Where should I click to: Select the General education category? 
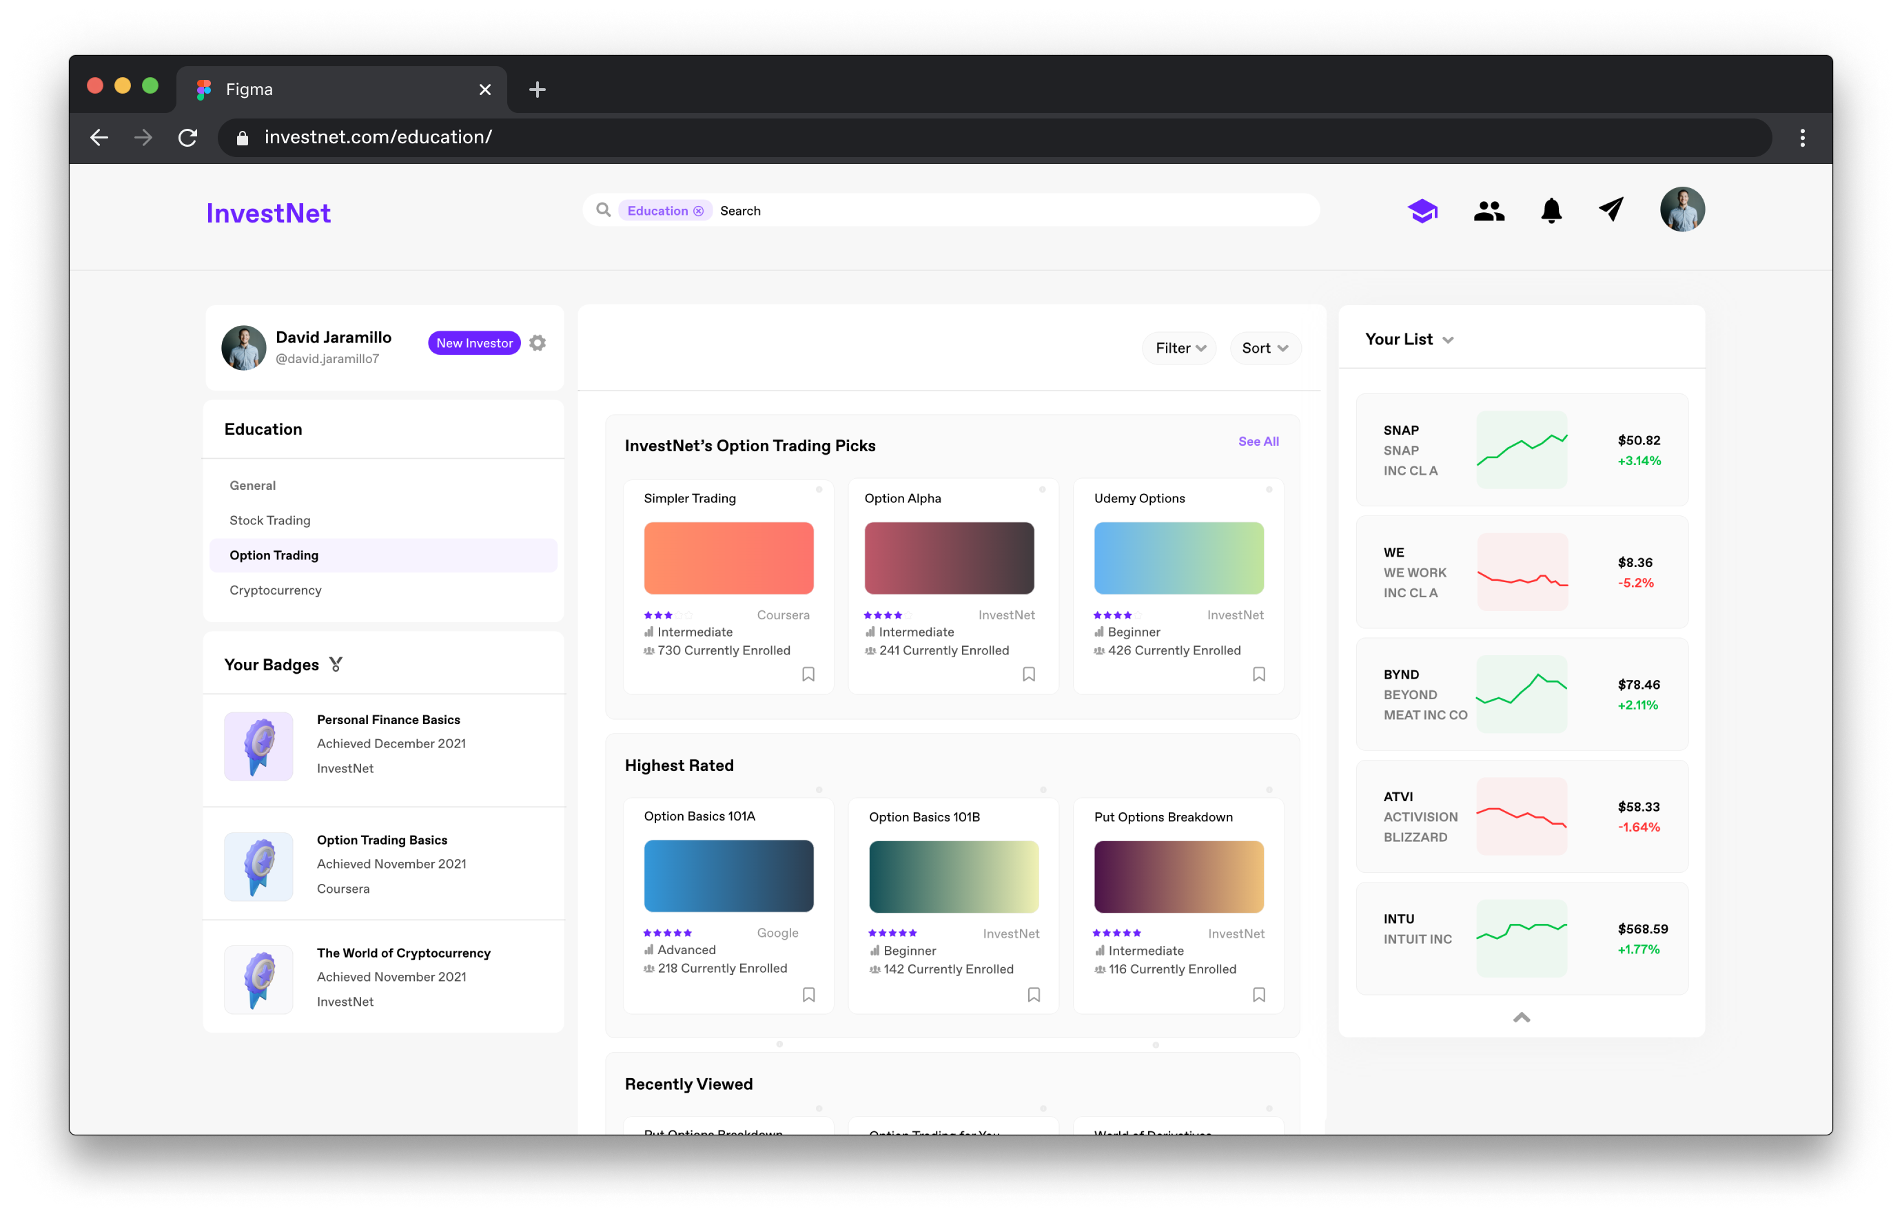(252, 486)
